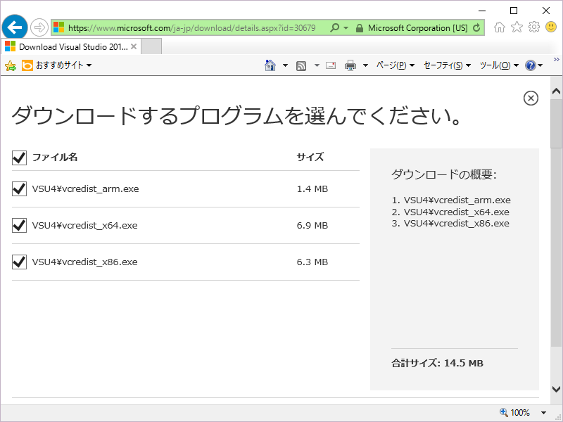
Task: Open the Home icon at top right
Action: point(500,27)
